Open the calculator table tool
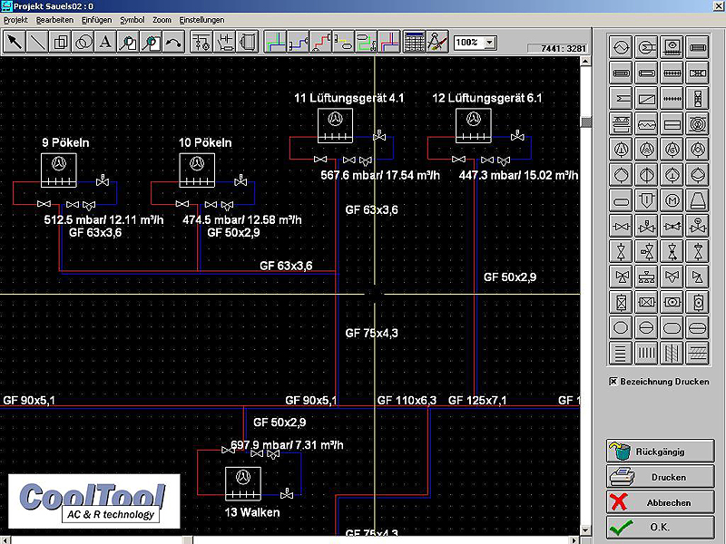 [414, 42]
